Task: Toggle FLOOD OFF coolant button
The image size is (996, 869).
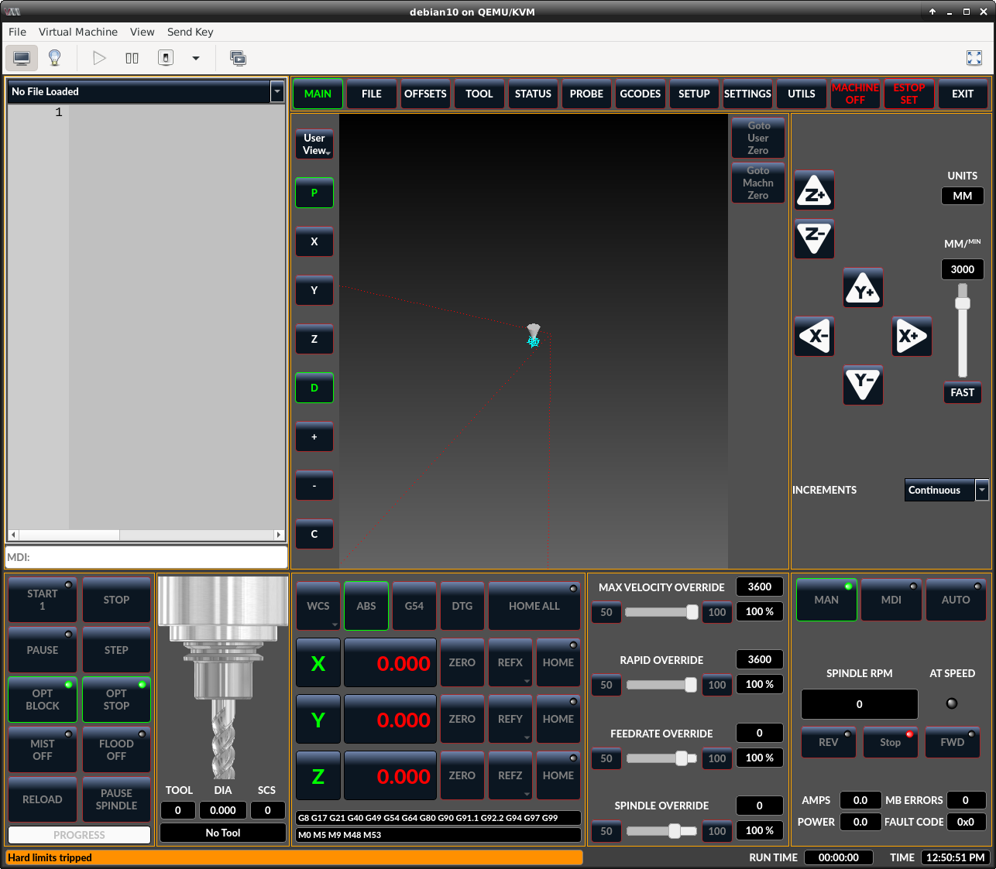Action: coord(117,750)
